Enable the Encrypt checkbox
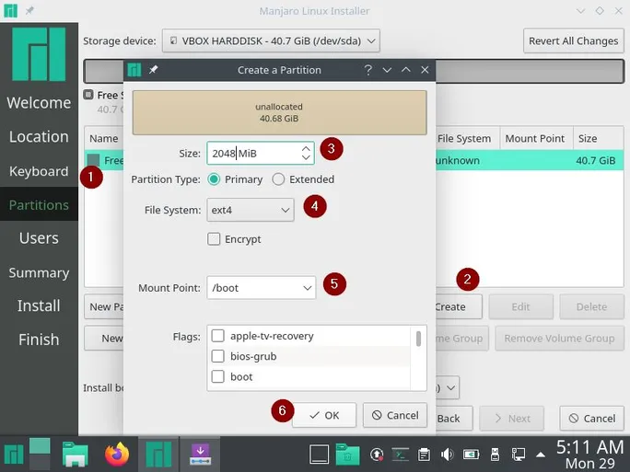630x472 pixels. coord(215,239)
